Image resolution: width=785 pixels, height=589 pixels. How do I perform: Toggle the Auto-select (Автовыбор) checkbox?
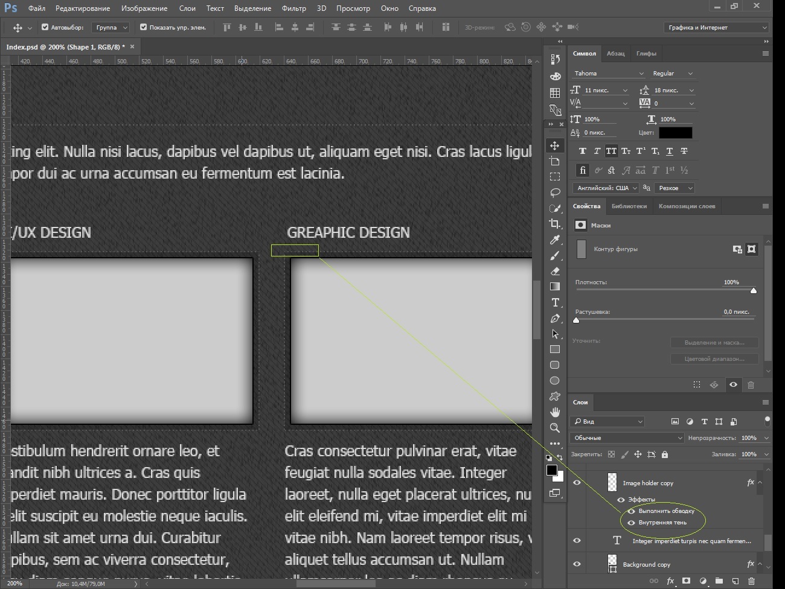coord(45,27)
